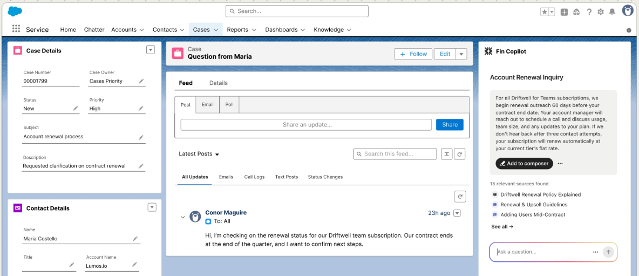Viewport: 639px width, 276px height.
Task: Click the Favorites star icon
Action: (545, 11)
